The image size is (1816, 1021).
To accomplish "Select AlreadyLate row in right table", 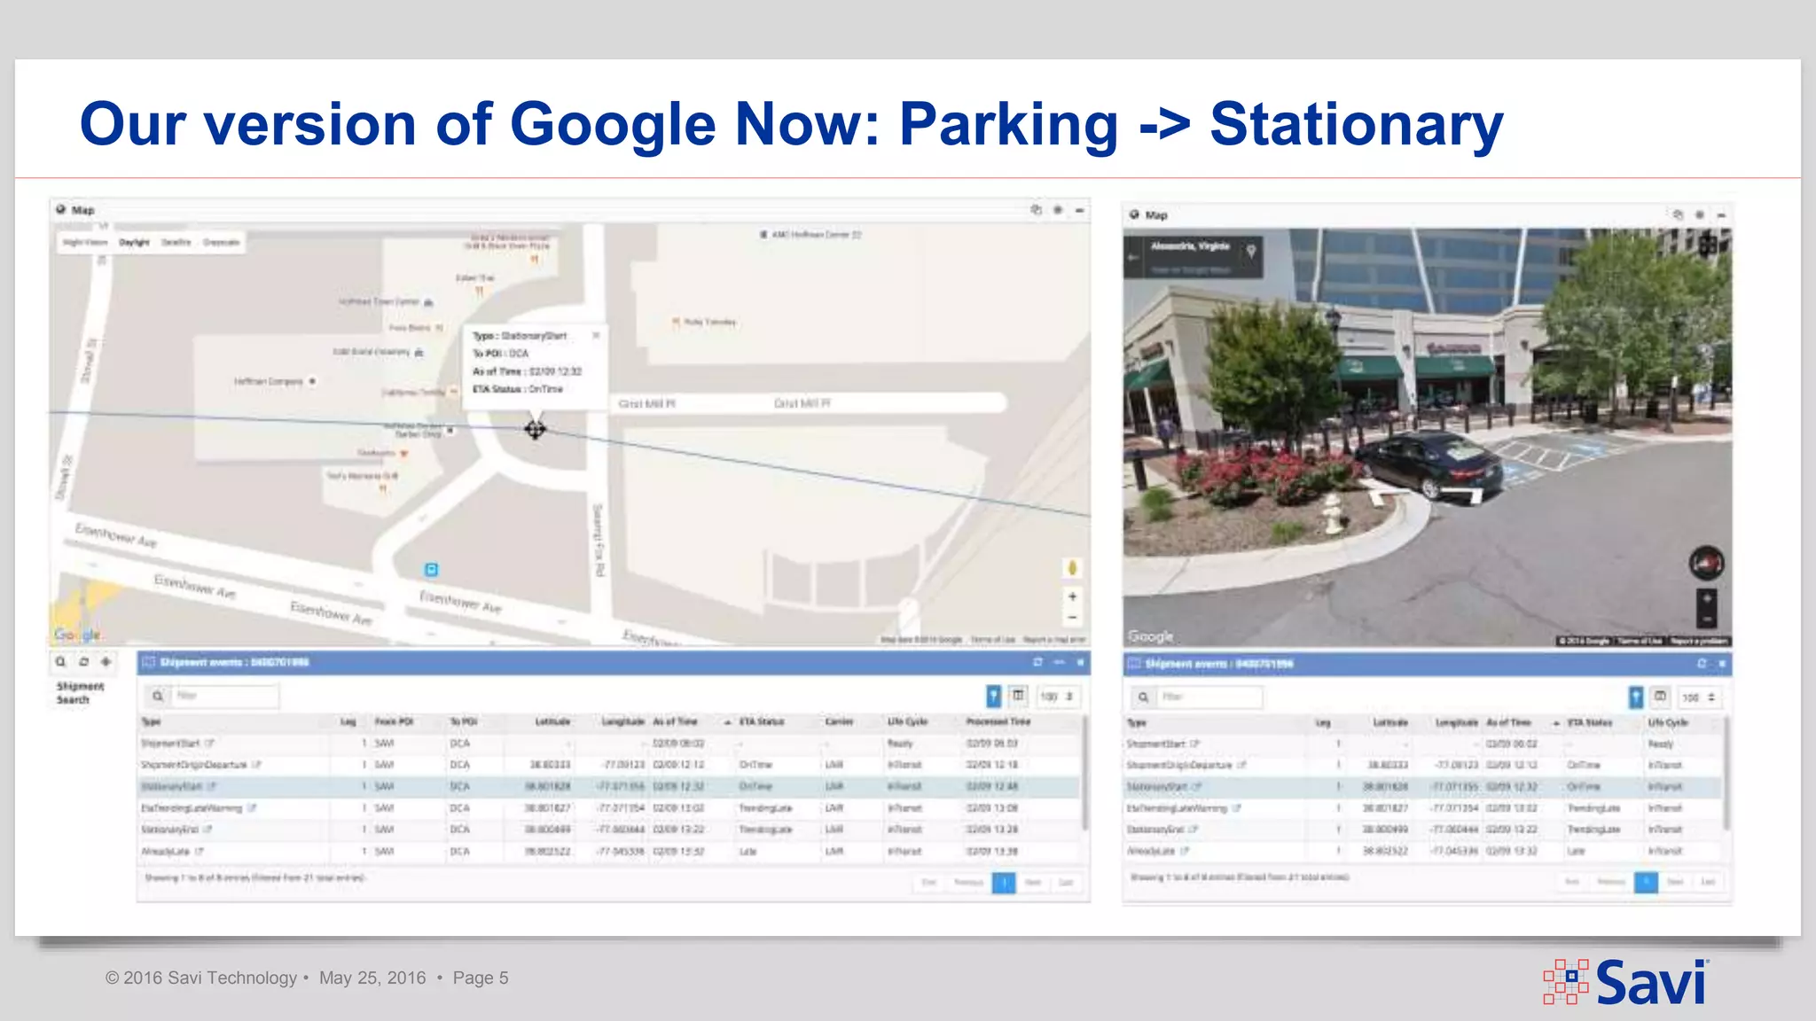I will click(x=1423, y=852).
